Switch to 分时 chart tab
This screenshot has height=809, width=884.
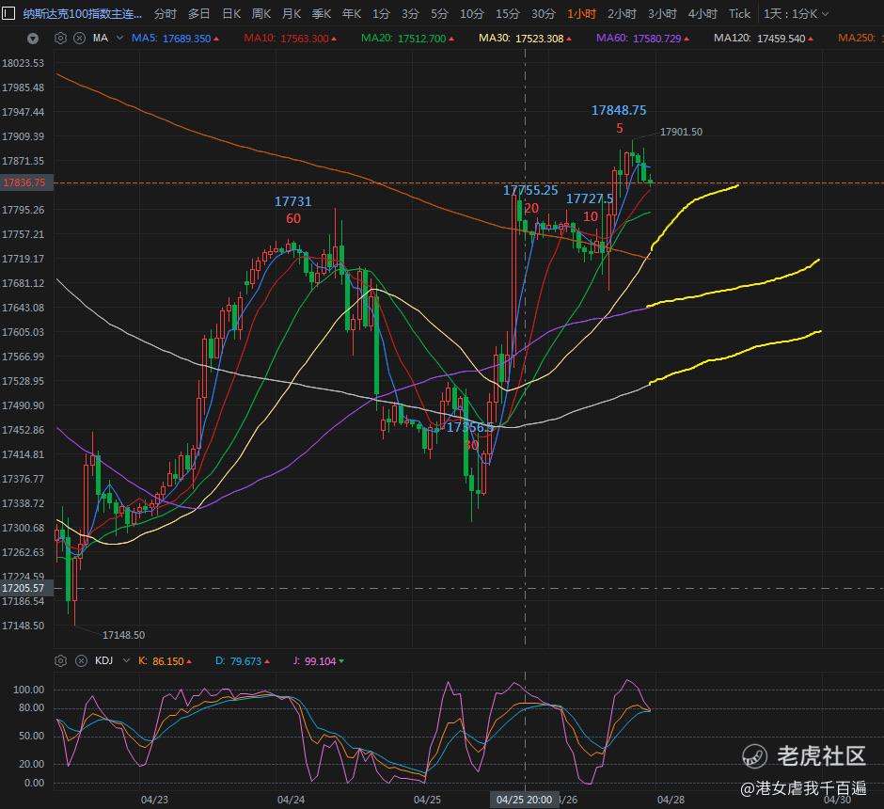pyautogui.click(x=166, y=13)
